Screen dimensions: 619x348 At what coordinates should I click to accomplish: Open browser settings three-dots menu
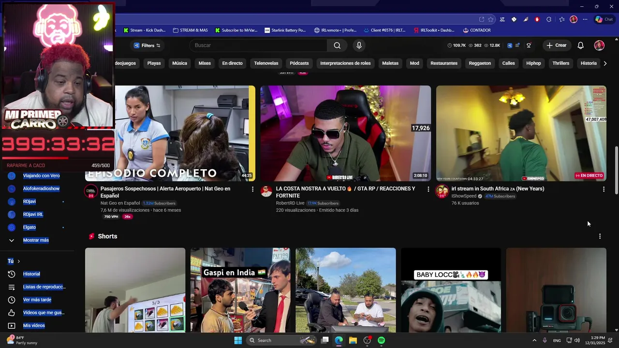click(x=585, y=19)
